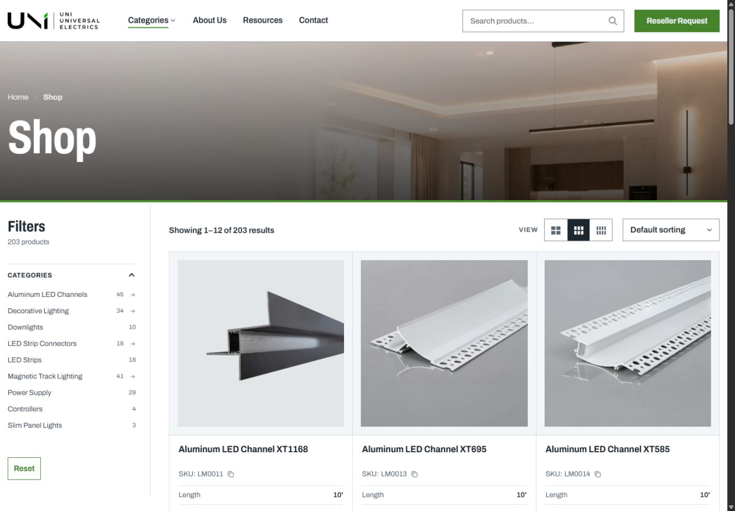Copy SKU LM0011 with copy icon
The width and height of the screenshot is (735, 511).
coord(231,474)
